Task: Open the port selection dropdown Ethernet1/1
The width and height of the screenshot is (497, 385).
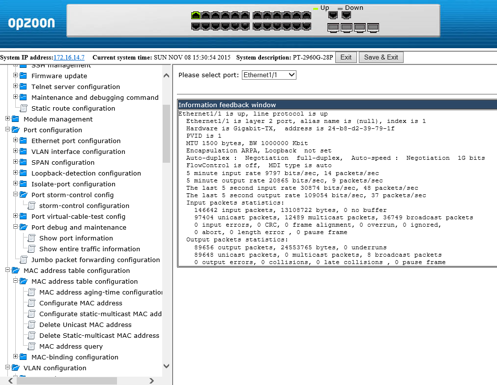Action: pos(269,75)
